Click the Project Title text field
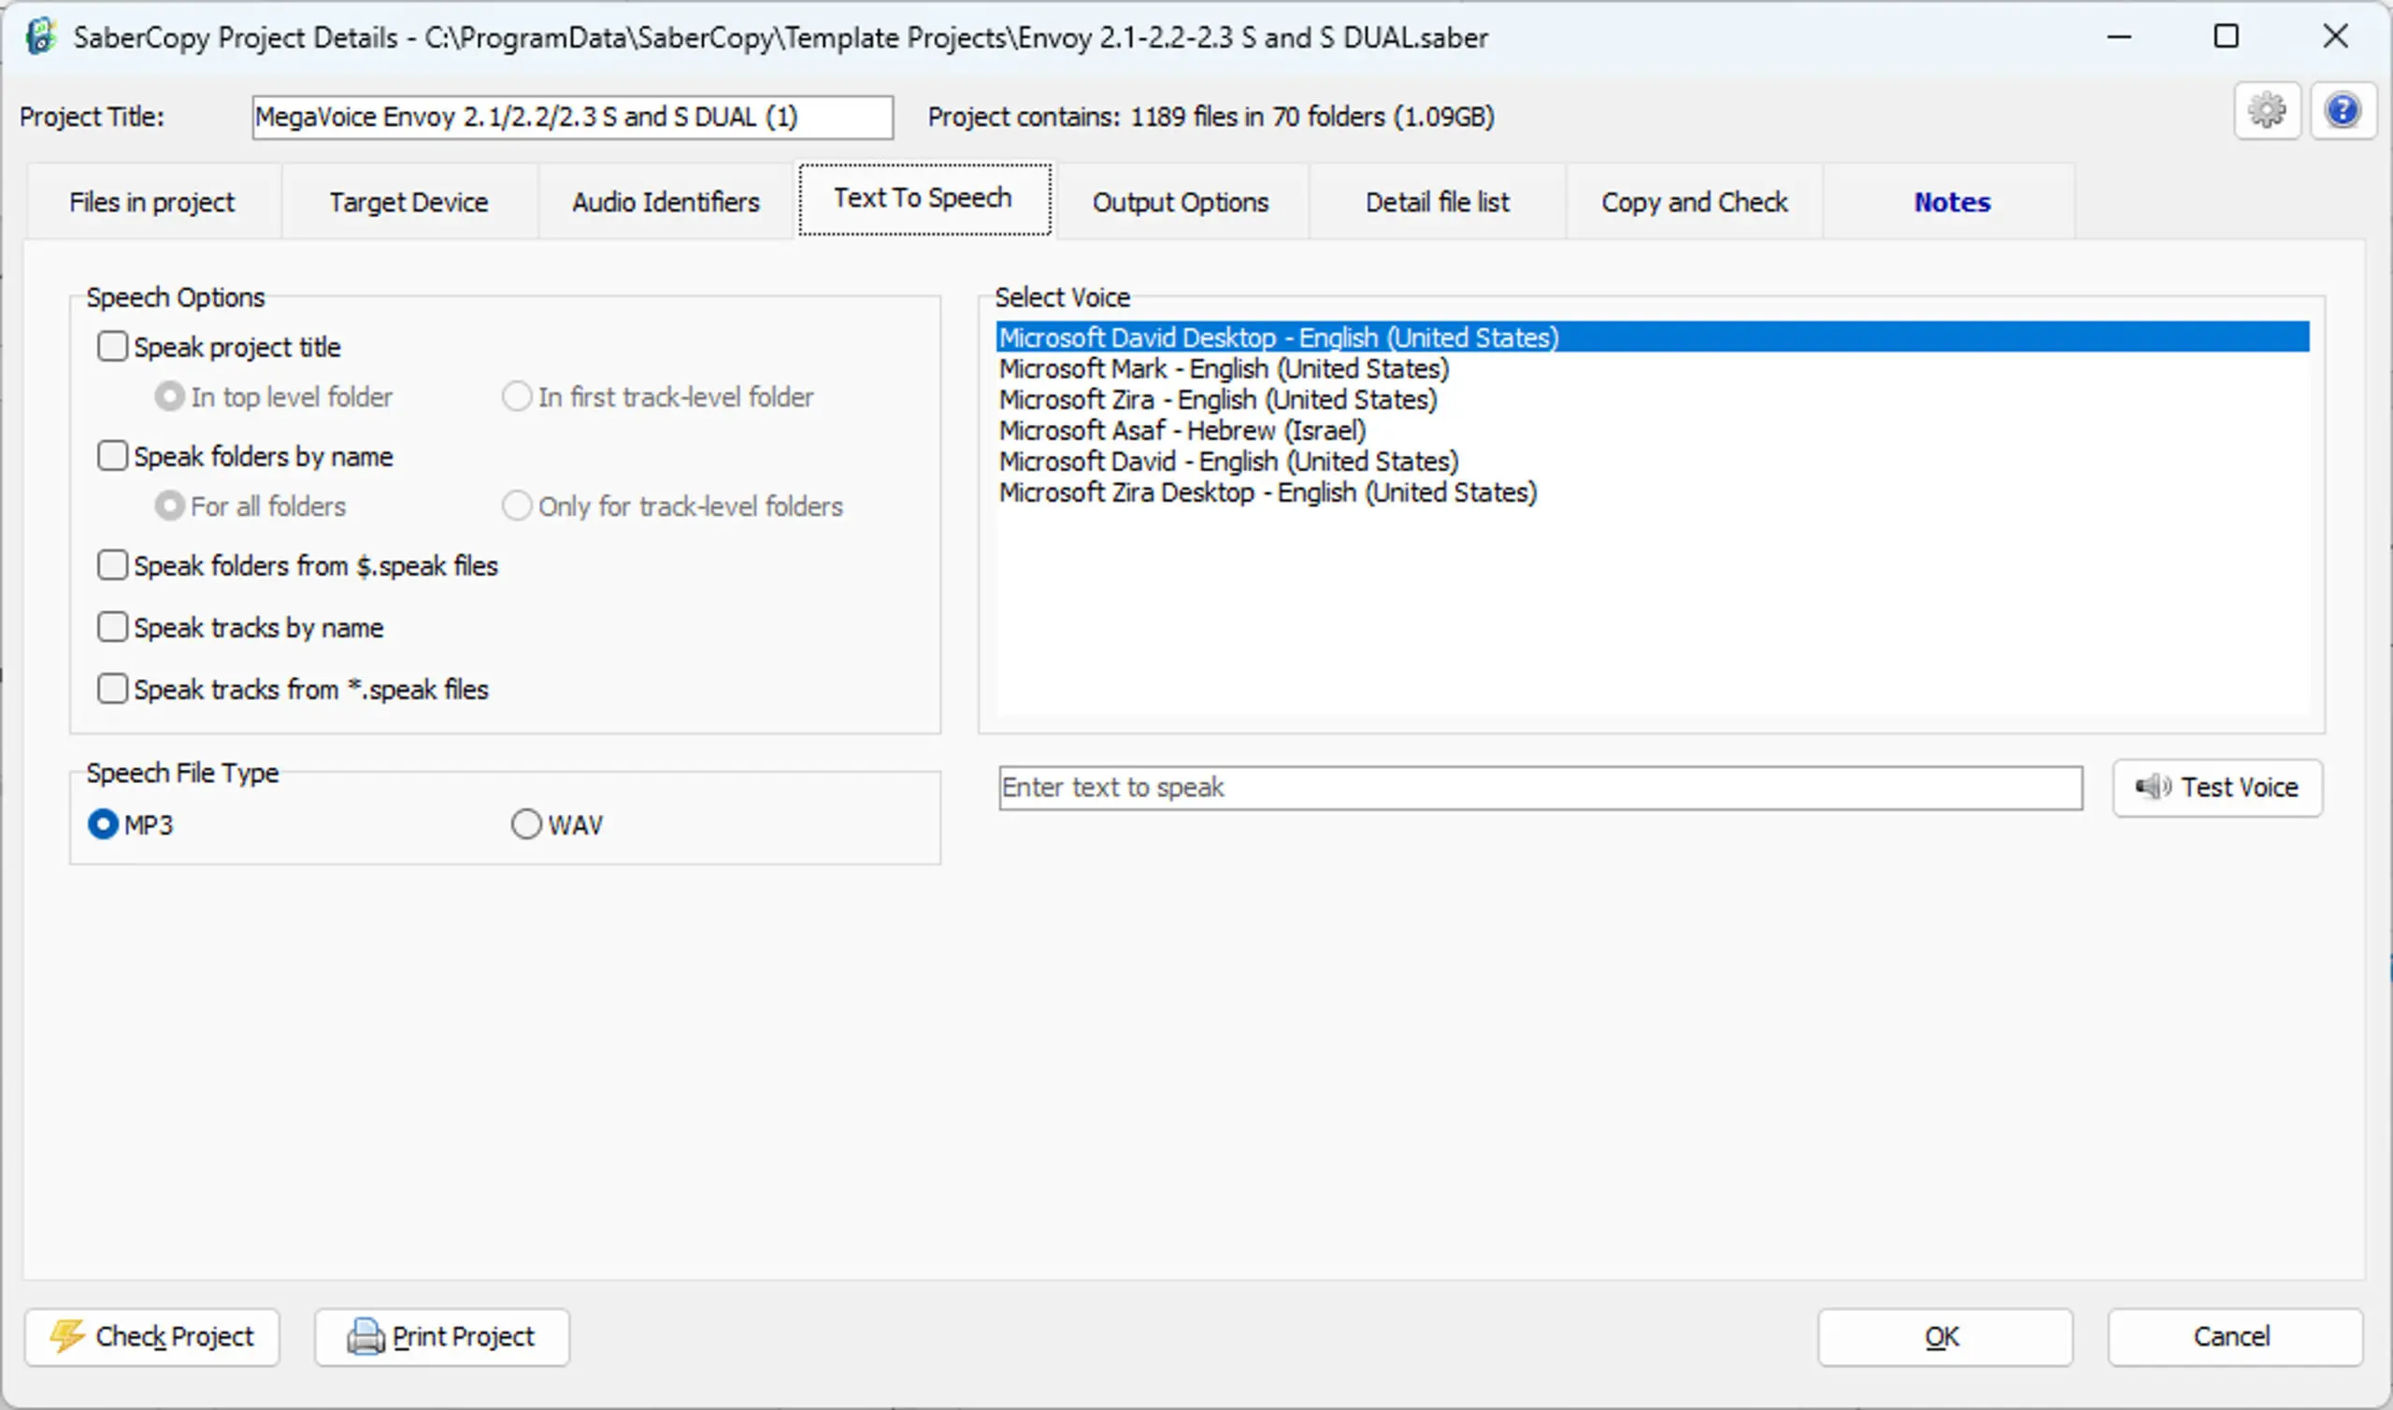2393x1410 pixels. click(572, 117)
